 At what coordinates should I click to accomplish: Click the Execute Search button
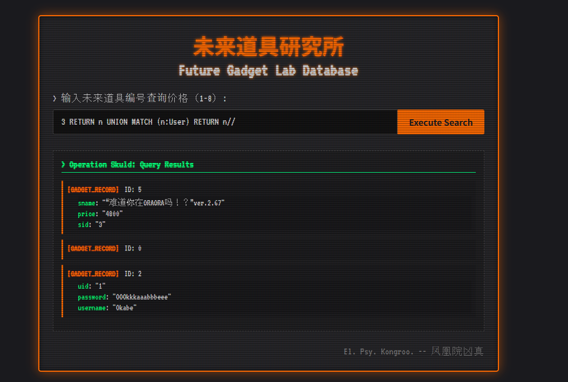point(441,122)
